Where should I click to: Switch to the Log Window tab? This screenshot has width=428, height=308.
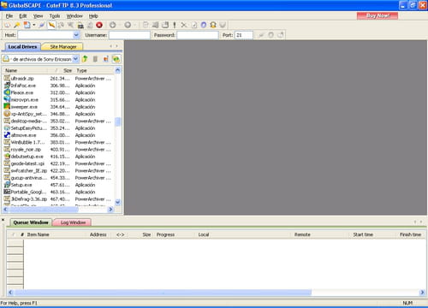tap(73, 222)
